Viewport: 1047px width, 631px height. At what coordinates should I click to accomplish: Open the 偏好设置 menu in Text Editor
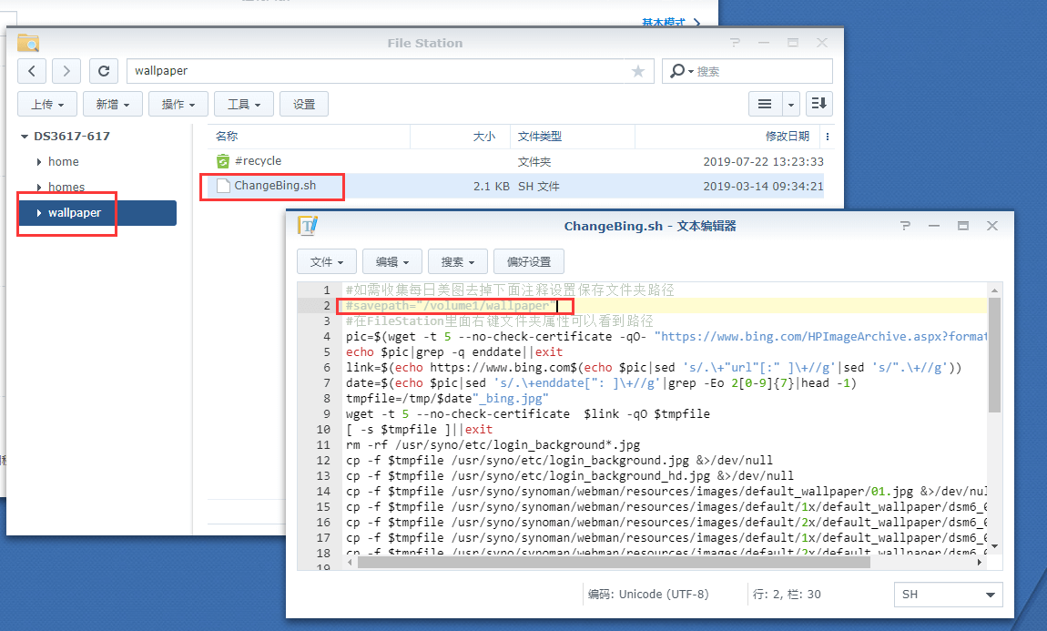tap(528, 260)
